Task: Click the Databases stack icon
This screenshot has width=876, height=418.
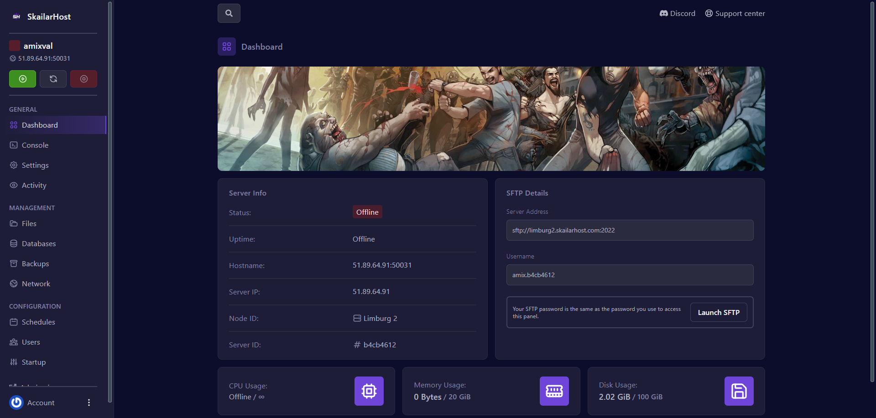Action: pyautogui.click(x=14, y=243)
